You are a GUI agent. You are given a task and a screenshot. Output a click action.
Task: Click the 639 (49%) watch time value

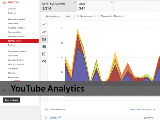pyautogui.click(x=149, y=118)
